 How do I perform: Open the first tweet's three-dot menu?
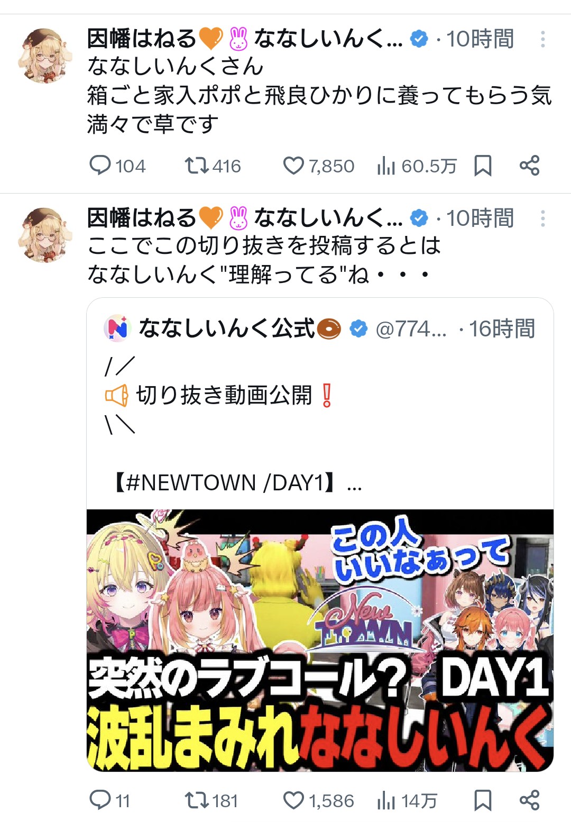[x=543, y=39]
